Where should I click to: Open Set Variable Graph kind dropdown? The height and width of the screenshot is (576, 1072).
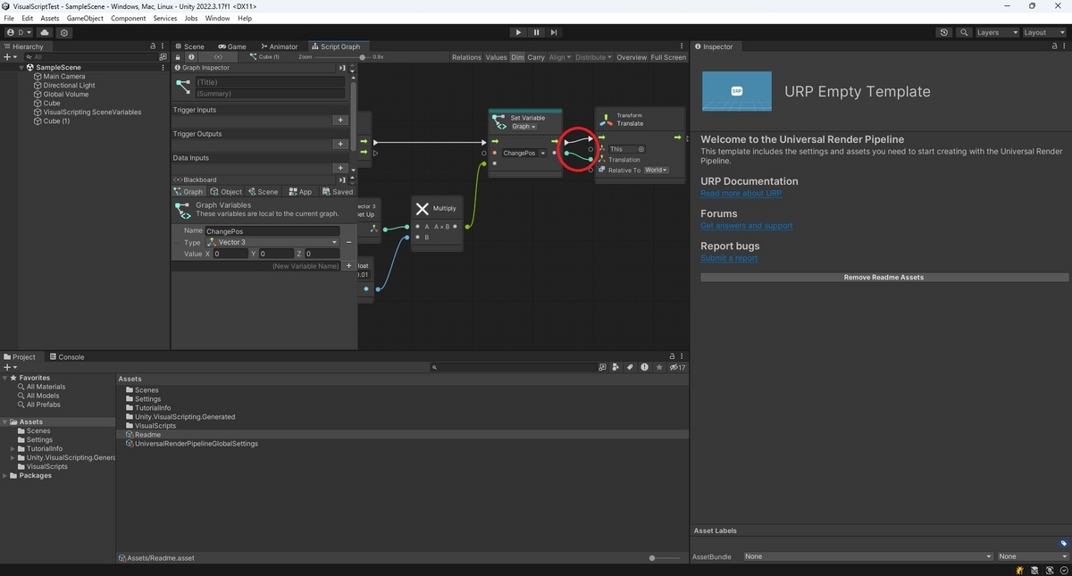pyautogui.click(x=523, y=127)
